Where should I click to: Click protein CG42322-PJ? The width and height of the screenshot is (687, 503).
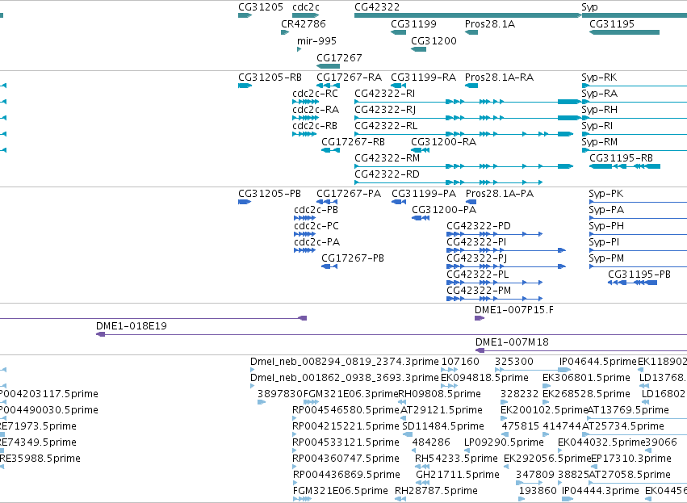pos(506,266)
